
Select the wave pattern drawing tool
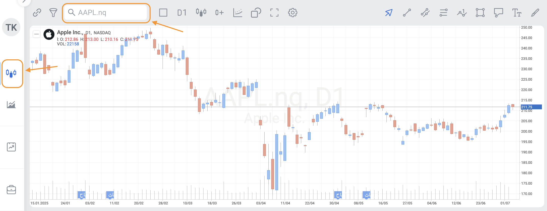point(462,12)
